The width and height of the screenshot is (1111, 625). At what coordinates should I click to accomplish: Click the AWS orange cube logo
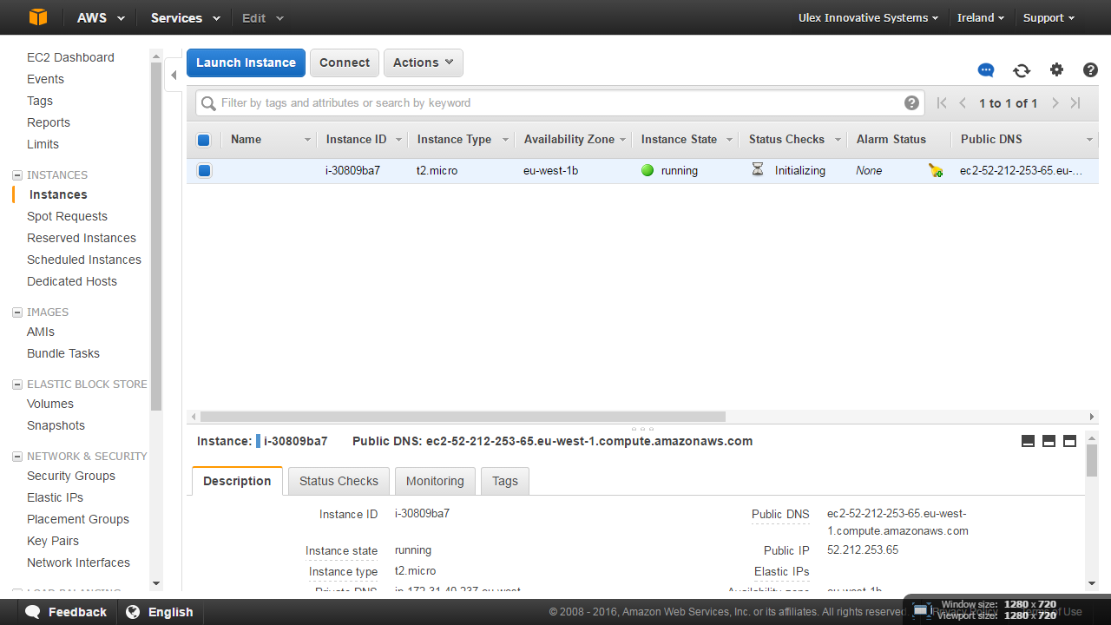click(37, 17)
